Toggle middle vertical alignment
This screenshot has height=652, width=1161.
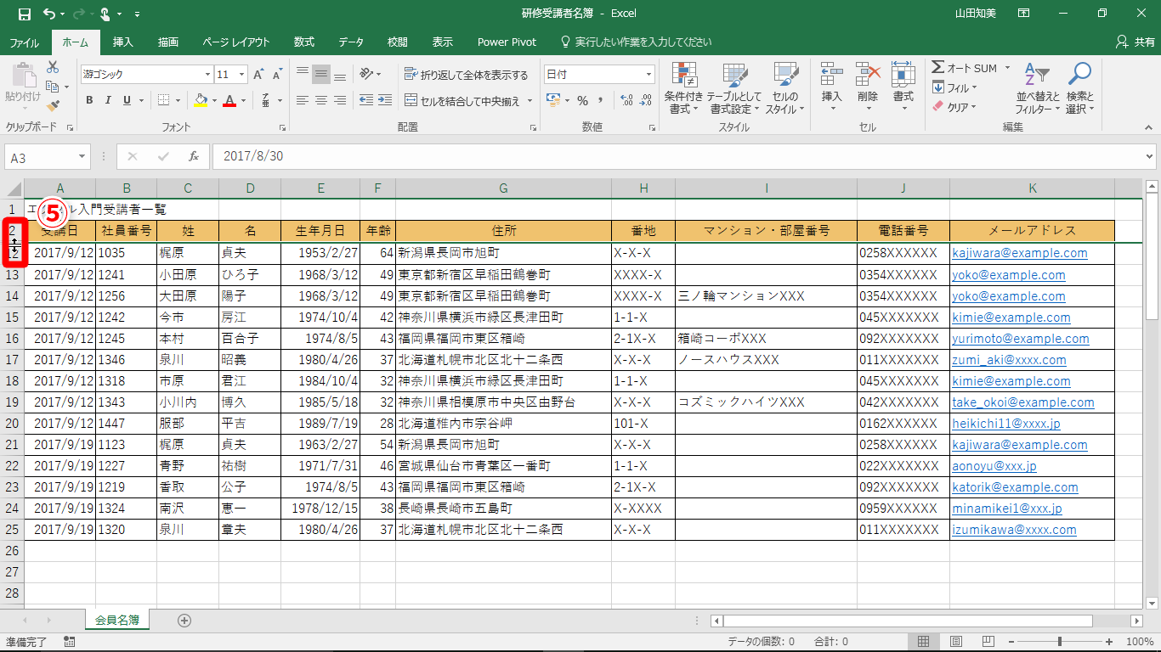click(x=321, y=75)
